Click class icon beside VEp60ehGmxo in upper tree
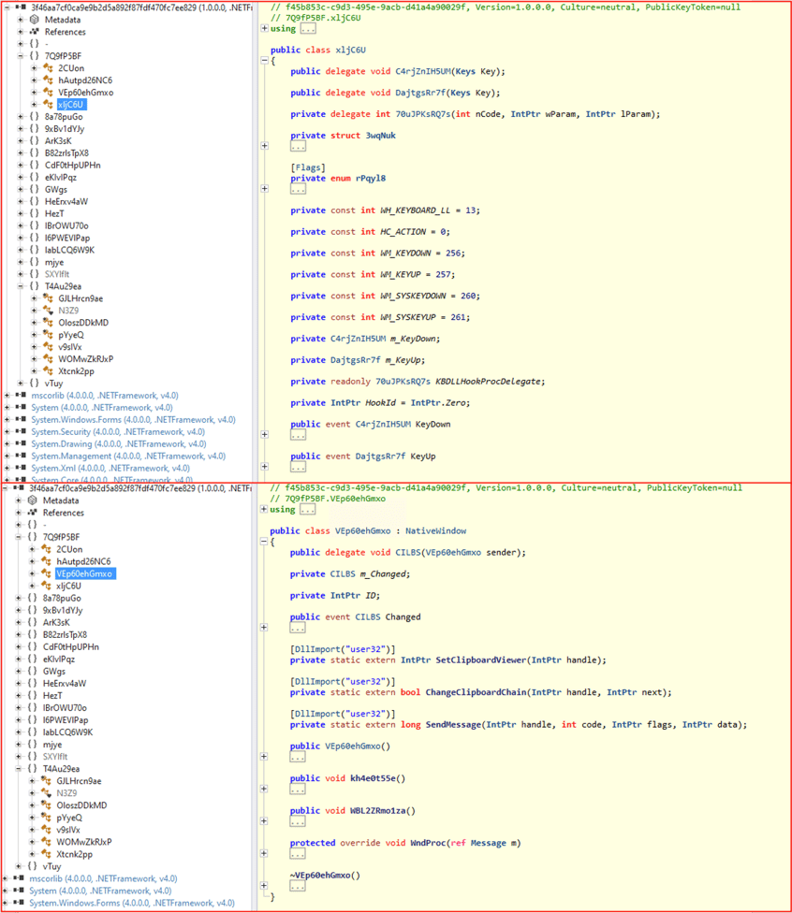The height and width of the screenshot is (913, 792). click(48, 93)
